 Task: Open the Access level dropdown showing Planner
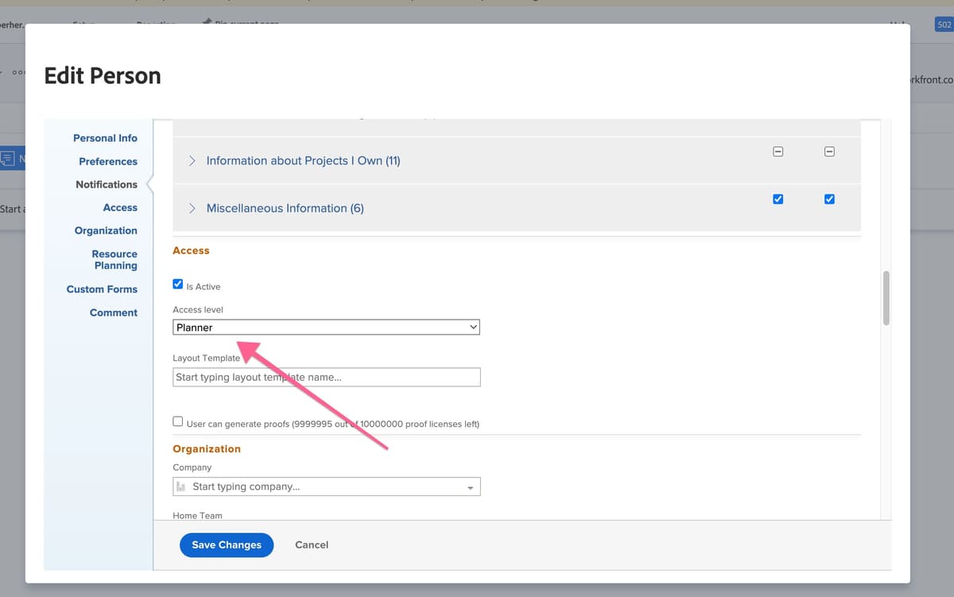[x=326, y=327]
